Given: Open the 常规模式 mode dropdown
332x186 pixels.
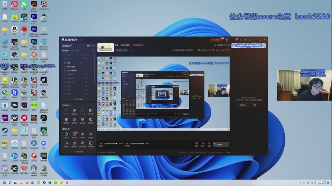Looking at the screenshot, I should pos(67,46).
